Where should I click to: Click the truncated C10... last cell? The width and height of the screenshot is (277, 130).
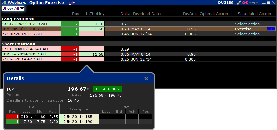point(26,116)
